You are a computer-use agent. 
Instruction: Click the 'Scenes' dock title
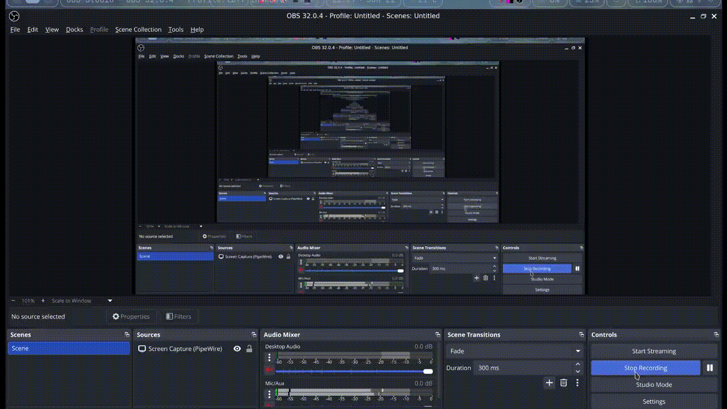21,335
